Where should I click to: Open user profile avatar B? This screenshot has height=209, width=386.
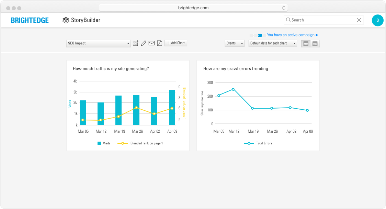click(377, 20)
